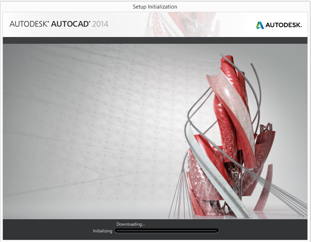Click the Downloading... status label
Screen dimensions: 311x242
tap(131, 224)
